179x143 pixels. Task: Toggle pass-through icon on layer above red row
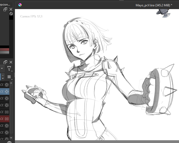[x=7, y=112]
